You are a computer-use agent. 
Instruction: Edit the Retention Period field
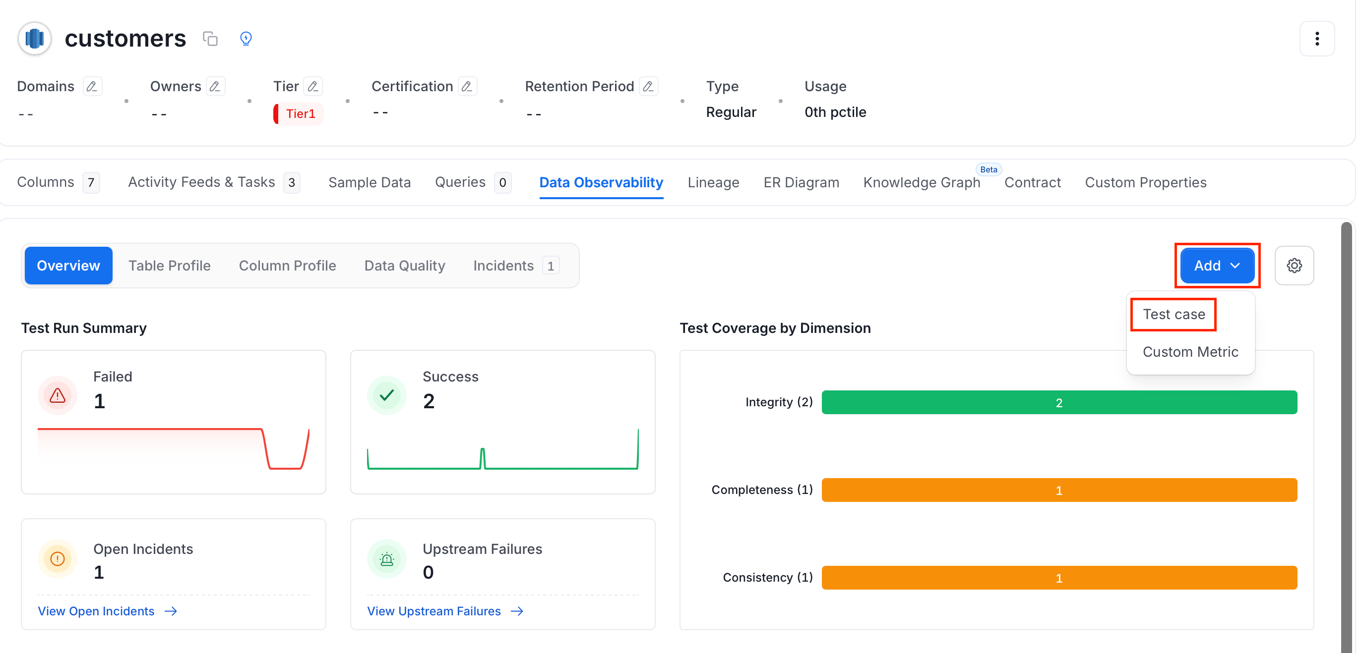(648, 86)
